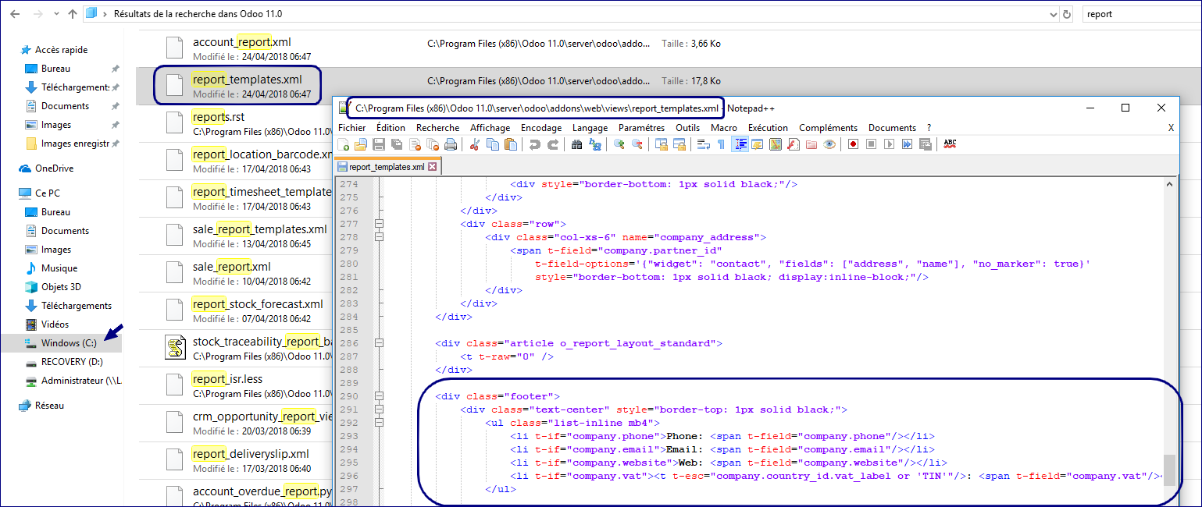Screen dimensions: 1202x507
Task: Click the Open file icon in Notepad++ toolbar
Action: (361, 144)
